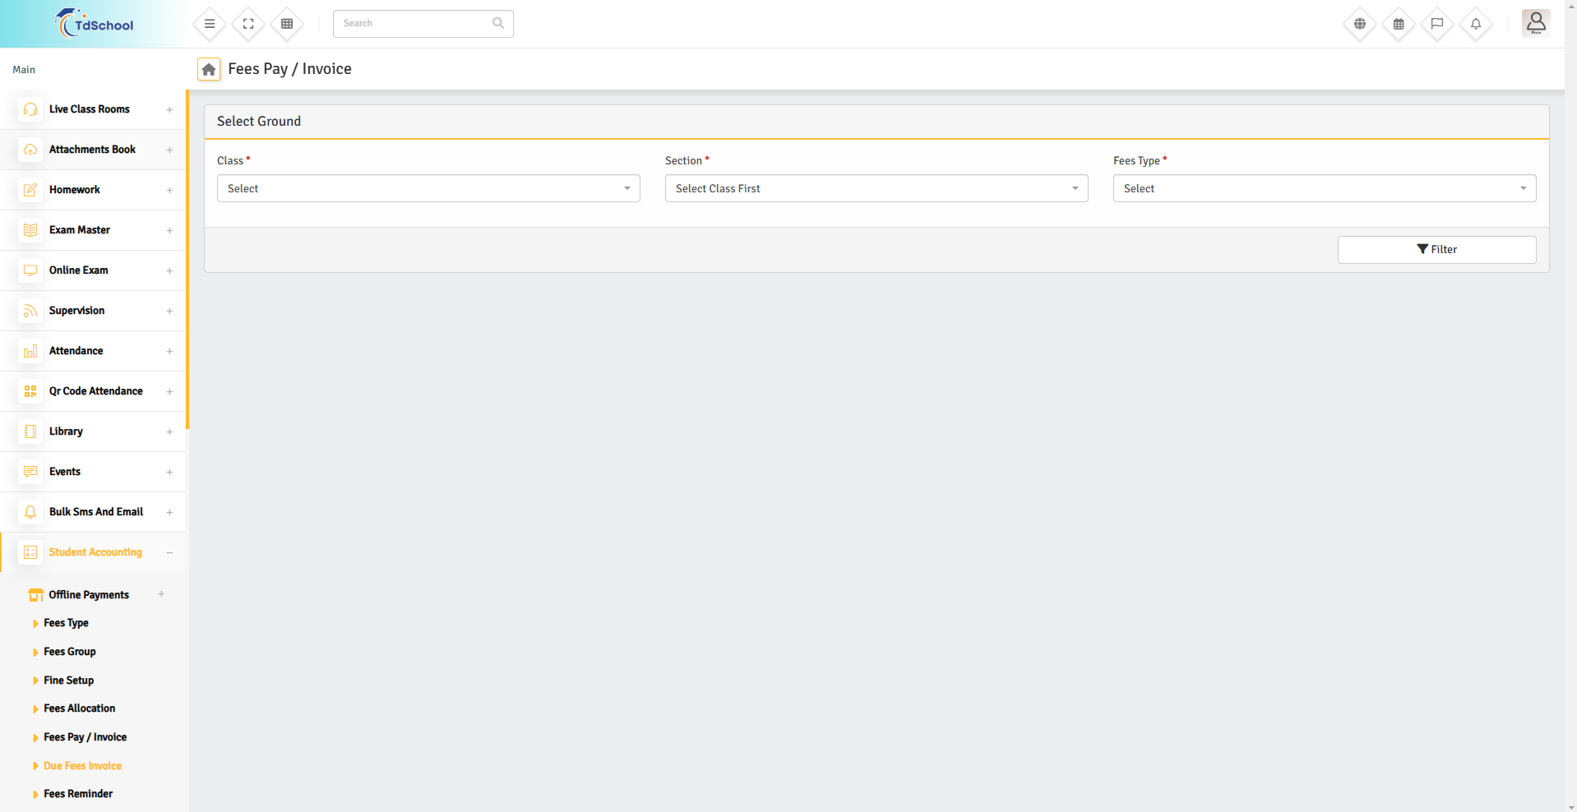
Task: Click the hamburger menu toggle icon
Action: [210, 24]
